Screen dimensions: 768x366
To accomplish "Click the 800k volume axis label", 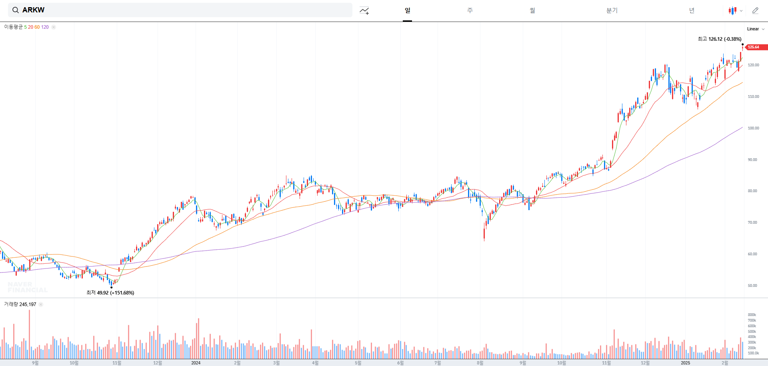I will point(752,315).
